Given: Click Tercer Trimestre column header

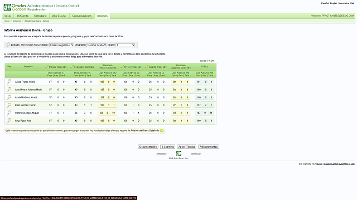Looking at the screenshot, I should coord(133,67).
